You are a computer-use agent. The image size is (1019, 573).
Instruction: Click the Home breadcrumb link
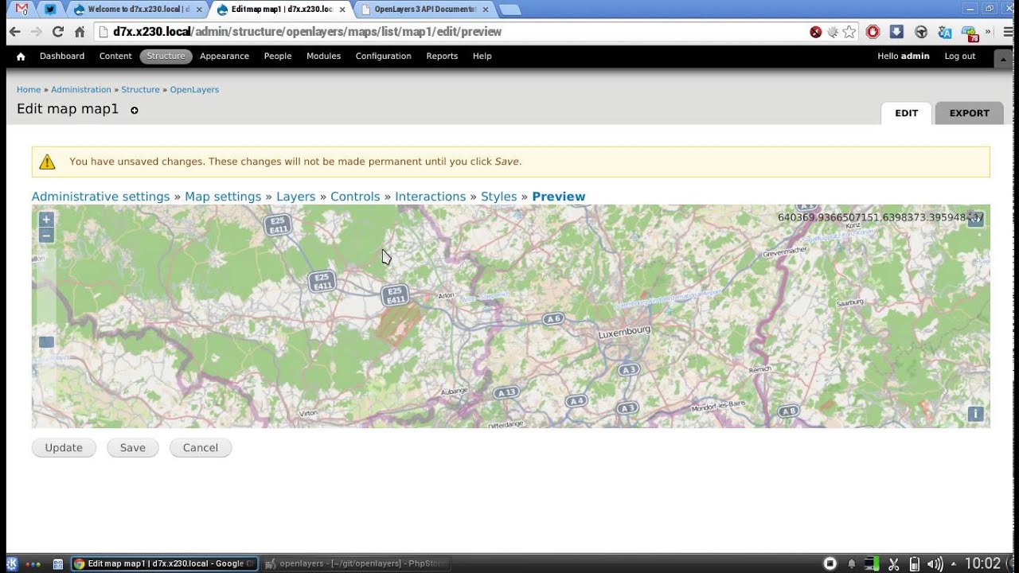(29, 90)
